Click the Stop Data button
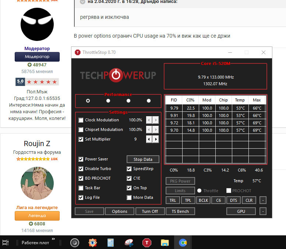Screen dimensions: 286x249 coord(143,159)
